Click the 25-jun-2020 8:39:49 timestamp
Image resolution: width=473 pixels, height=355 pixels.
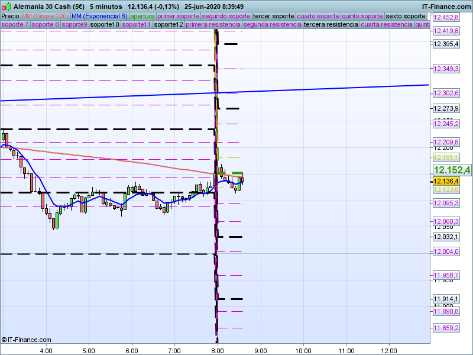[x=214, y=7]
